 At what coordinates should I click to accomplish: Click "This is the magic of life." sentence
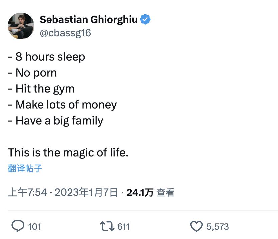coord(68,152)
